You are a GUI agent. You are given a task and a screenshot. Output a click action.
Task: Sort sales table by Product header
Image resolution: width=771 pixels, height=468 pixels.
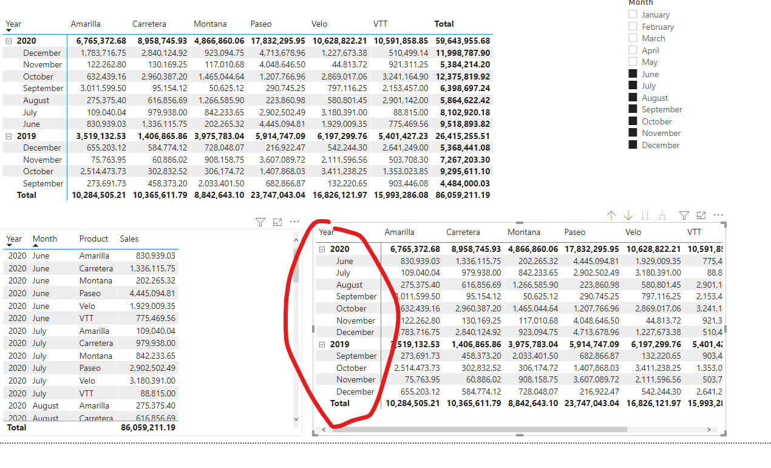pyautogui.click(x=93, y=239)
